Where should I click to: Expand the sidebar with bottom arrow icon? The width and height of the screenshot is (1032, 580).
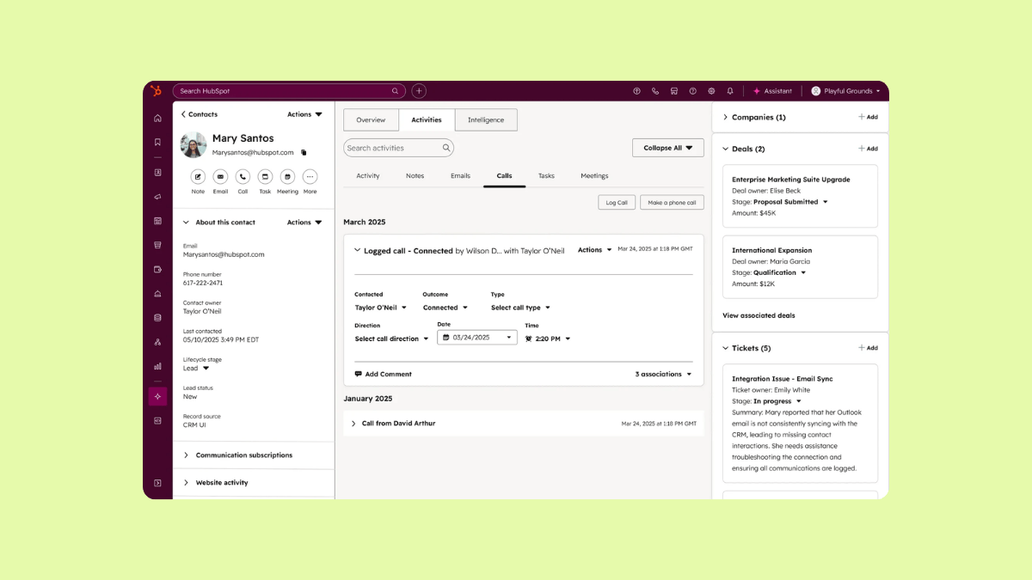pos(157,483)
